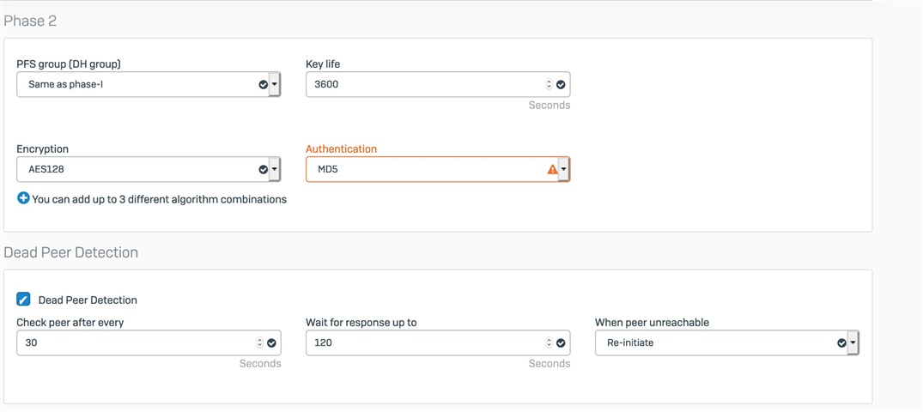
Task: Click the checkmark icon in Key life field
Action: [561, 85]
